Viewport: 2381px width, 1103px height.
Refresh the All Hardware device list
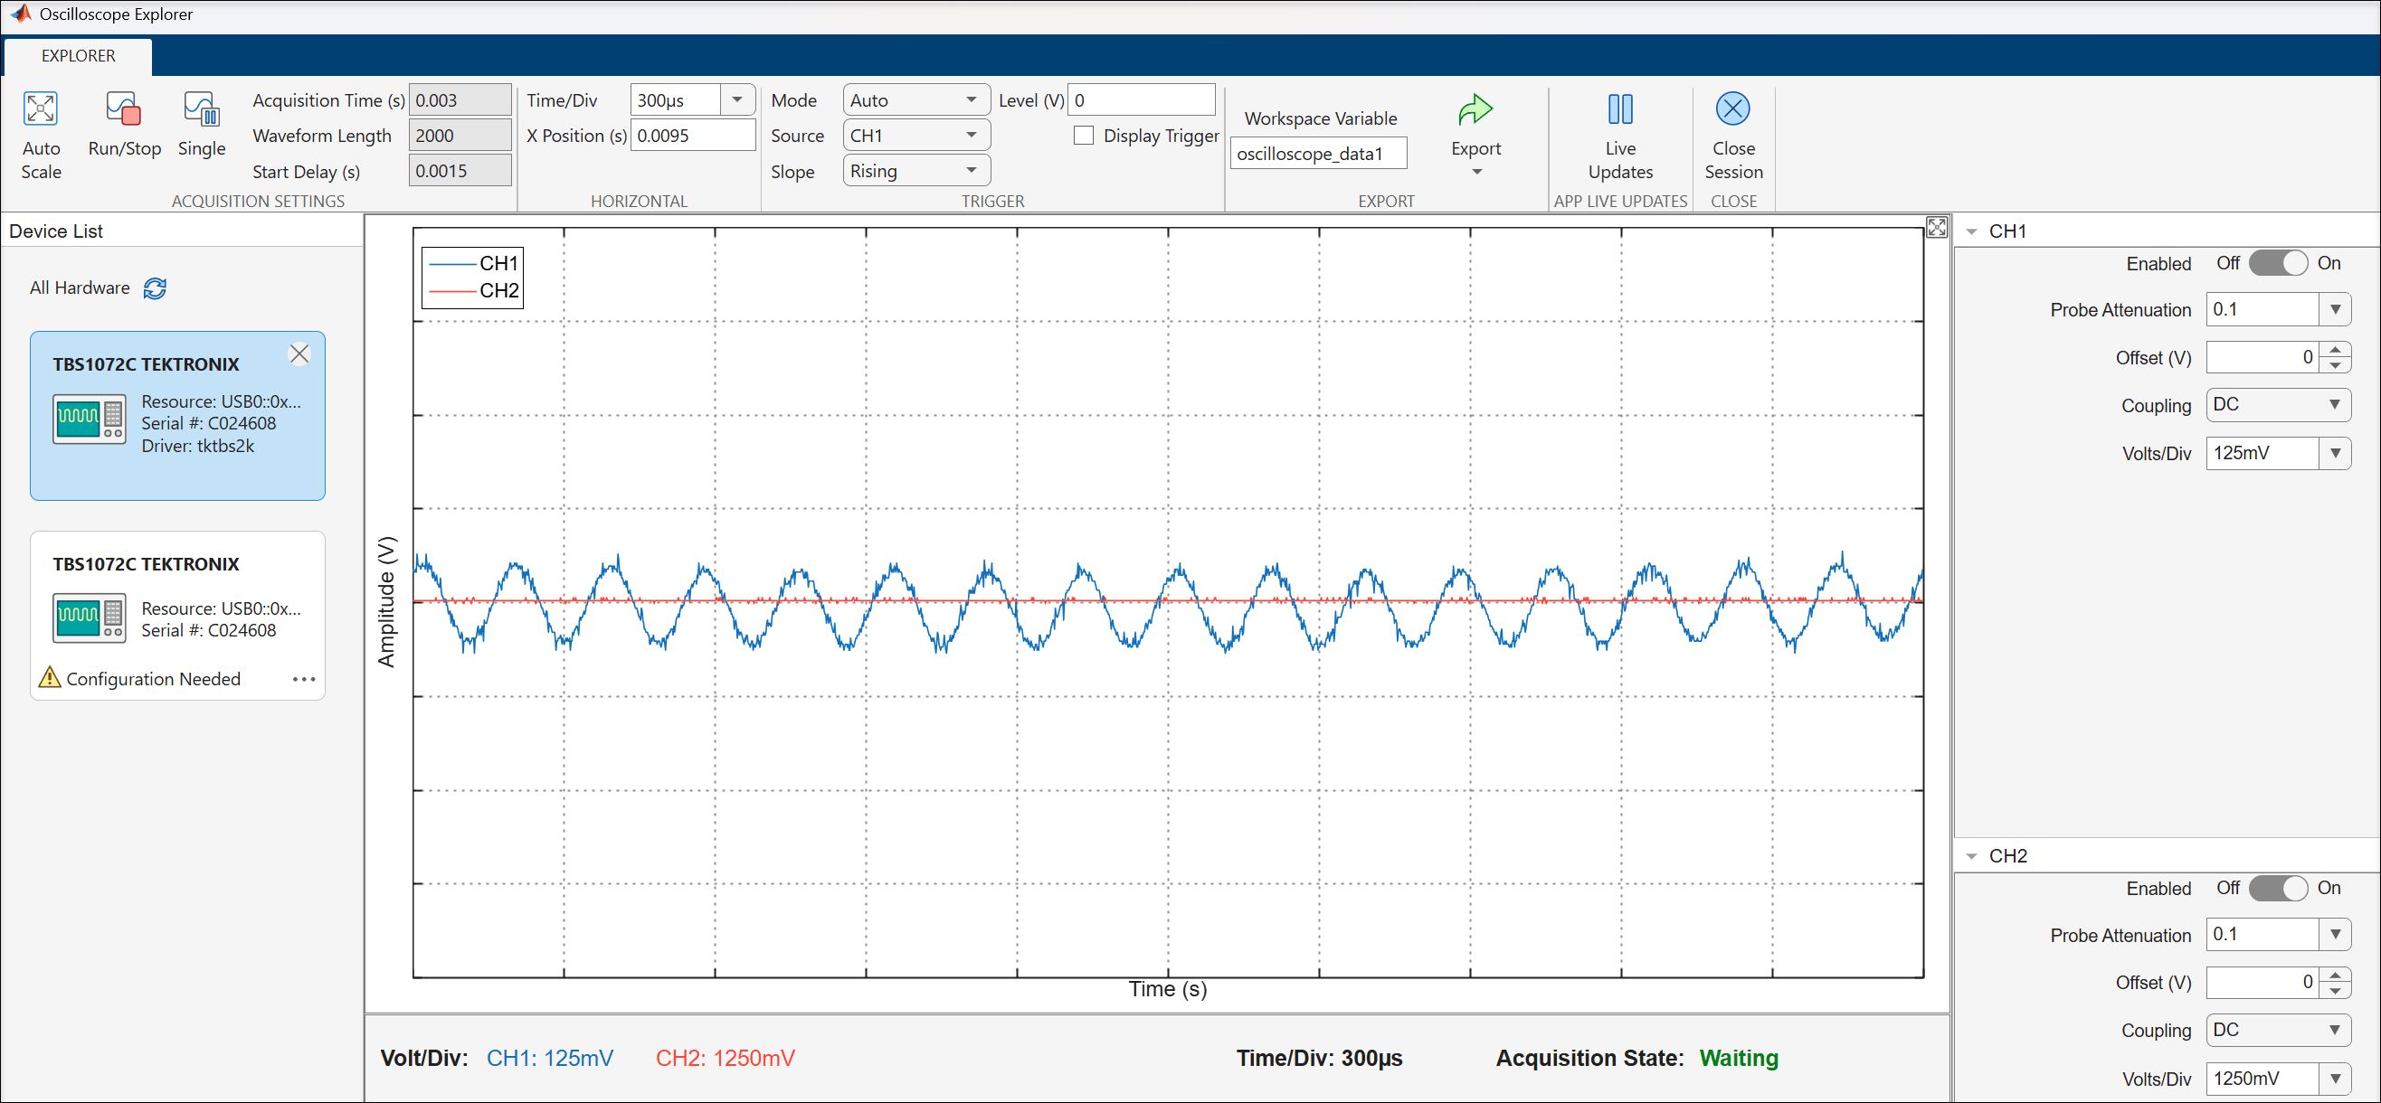click(x=156, y=288)
